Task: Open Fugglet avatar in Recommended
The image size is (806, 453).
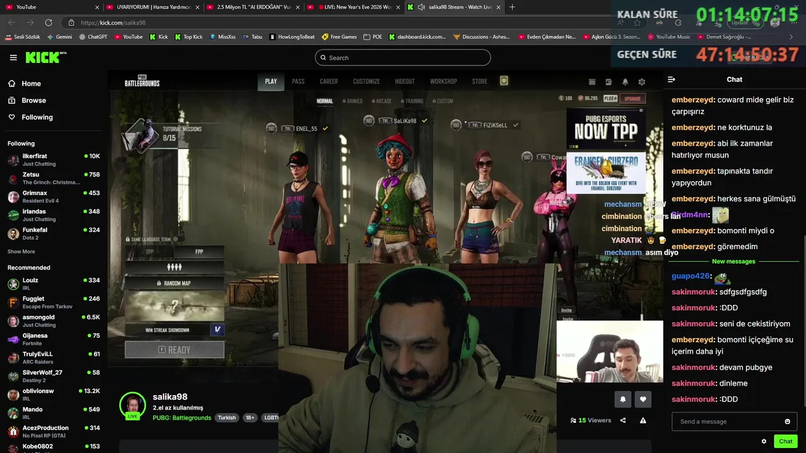Action: 13,303
